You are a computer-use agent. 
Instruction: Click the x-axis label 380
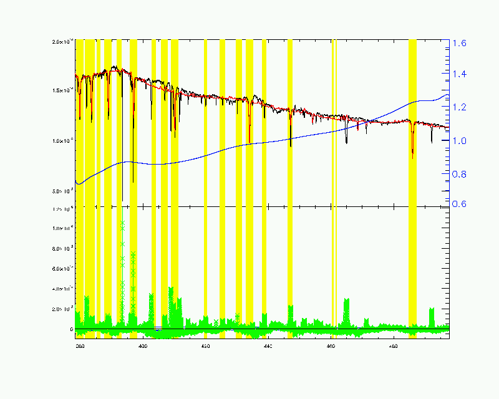pyautogui.click(x=80, y=346)
